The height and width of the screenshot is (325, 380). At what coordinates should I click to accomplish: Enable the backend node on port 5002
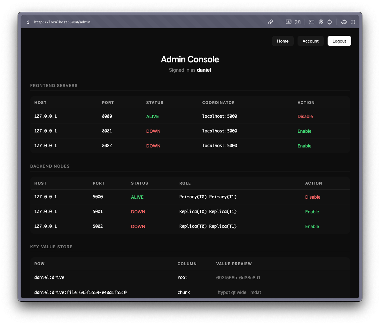(x=312, y=226)
